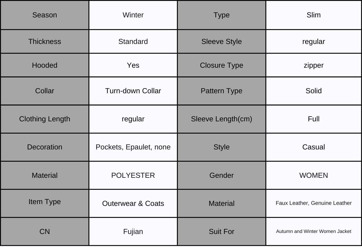362x247 pixels.
Task: Click the POLYESTER value cell
Action: [x=133, y=175]
